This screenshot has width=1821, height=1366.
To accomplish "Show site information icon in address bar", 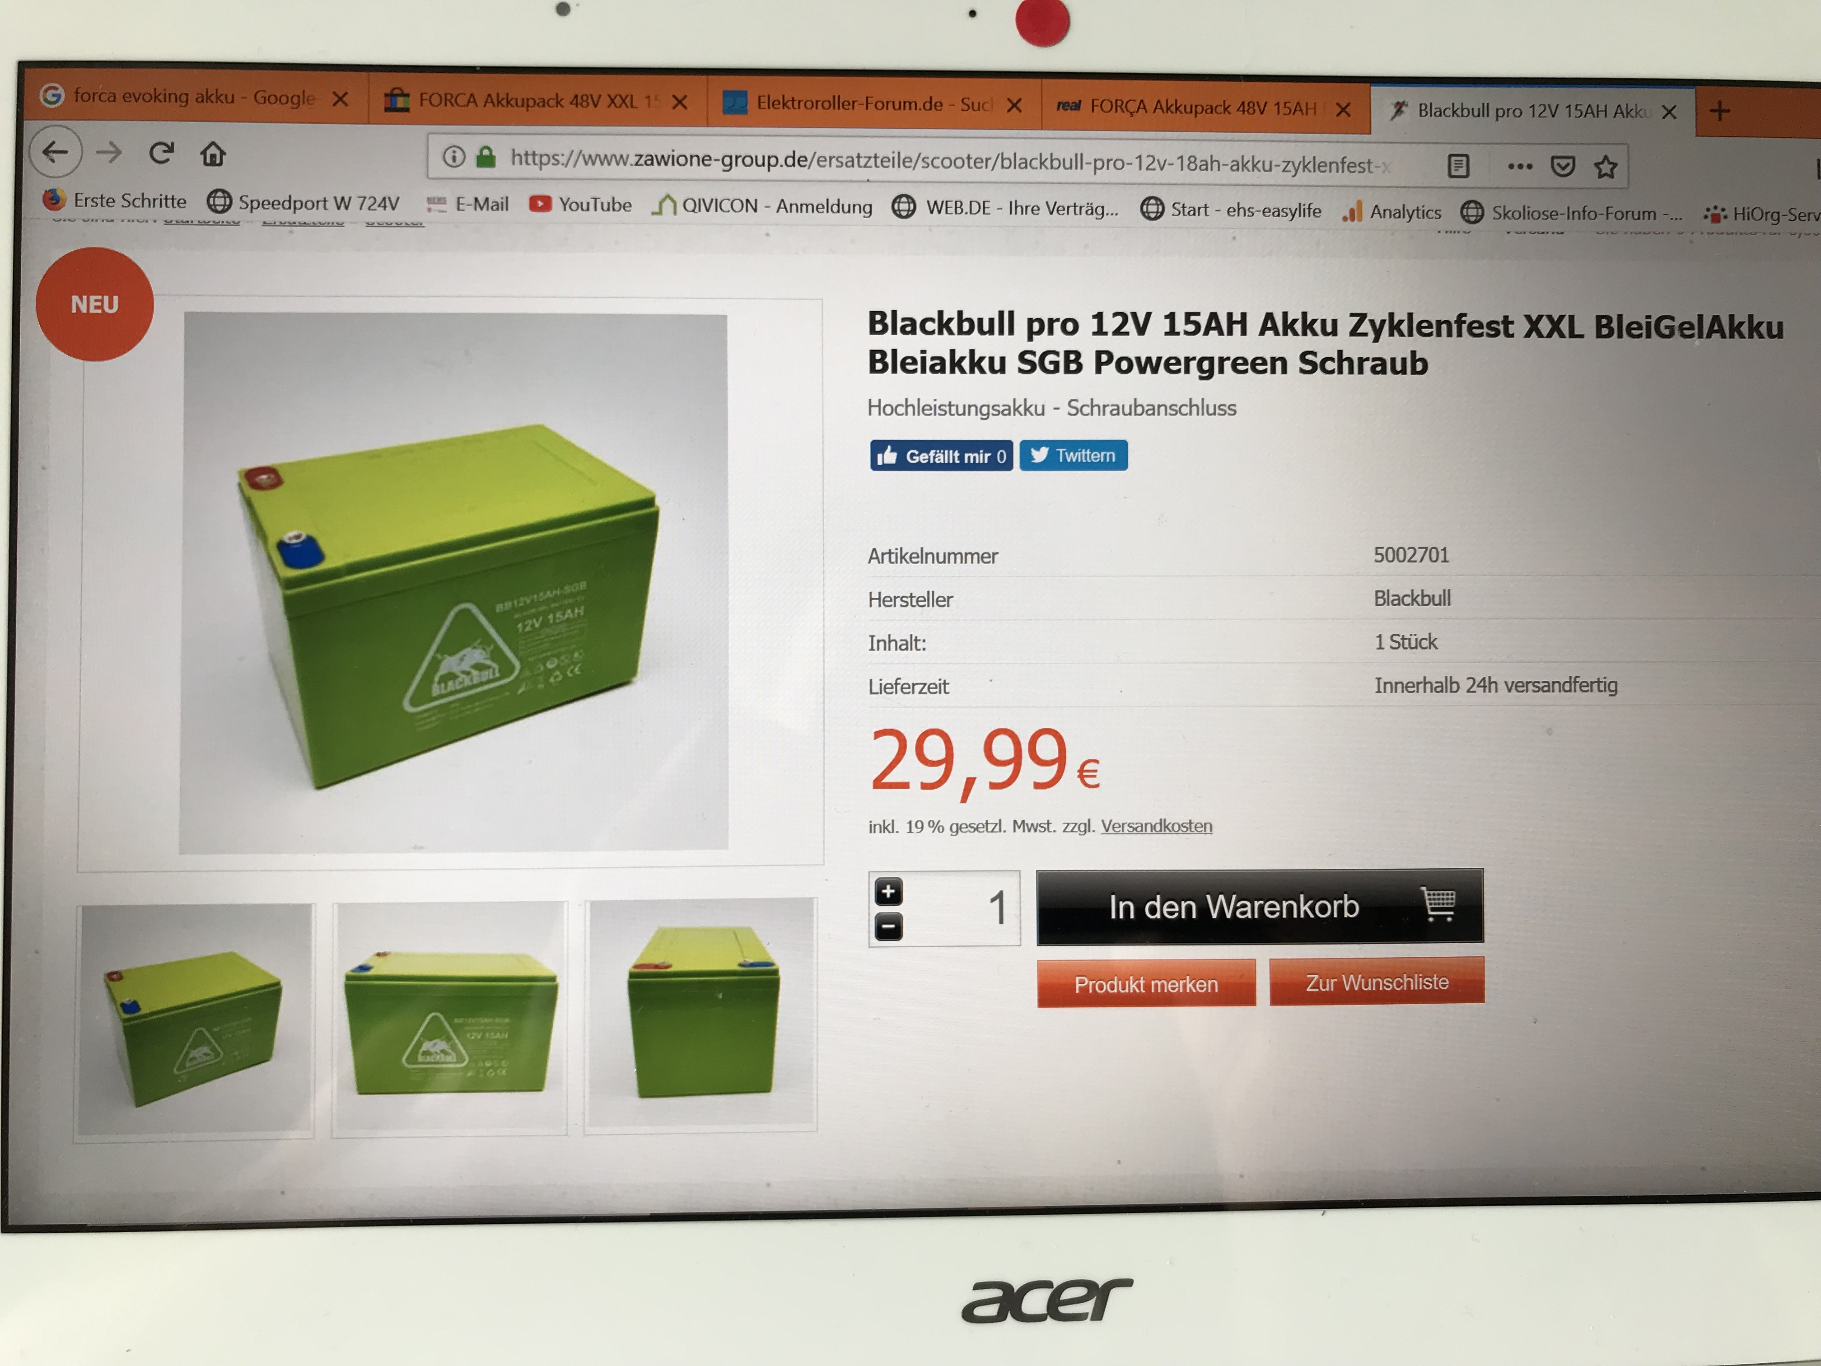I will pyautogui.click(x=453, y=156).
